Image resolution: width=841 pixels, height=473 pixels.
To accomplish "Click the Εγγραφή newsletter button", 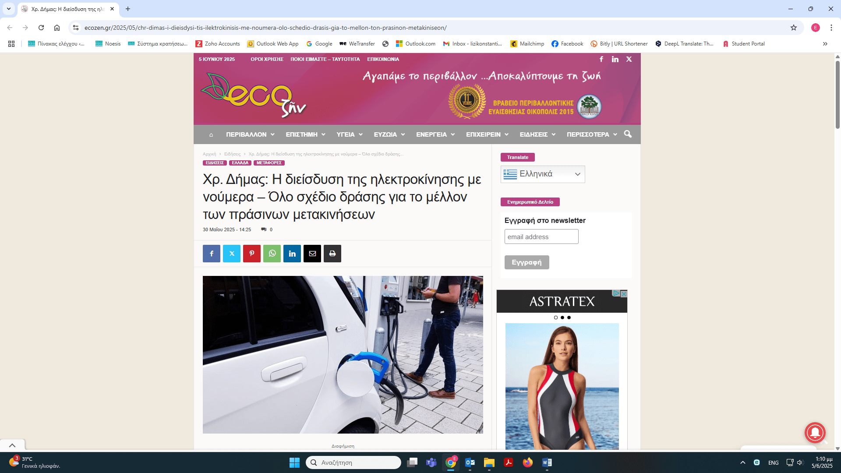I will (527, 262).
